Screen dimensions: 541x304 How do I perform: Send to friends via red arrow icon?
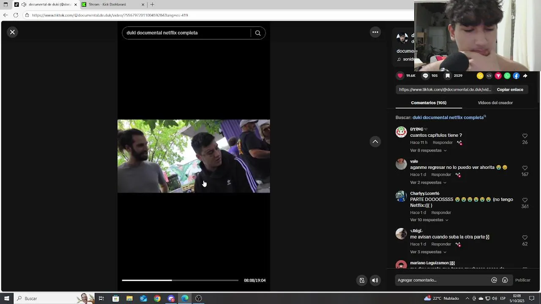[x=498, y=76]
